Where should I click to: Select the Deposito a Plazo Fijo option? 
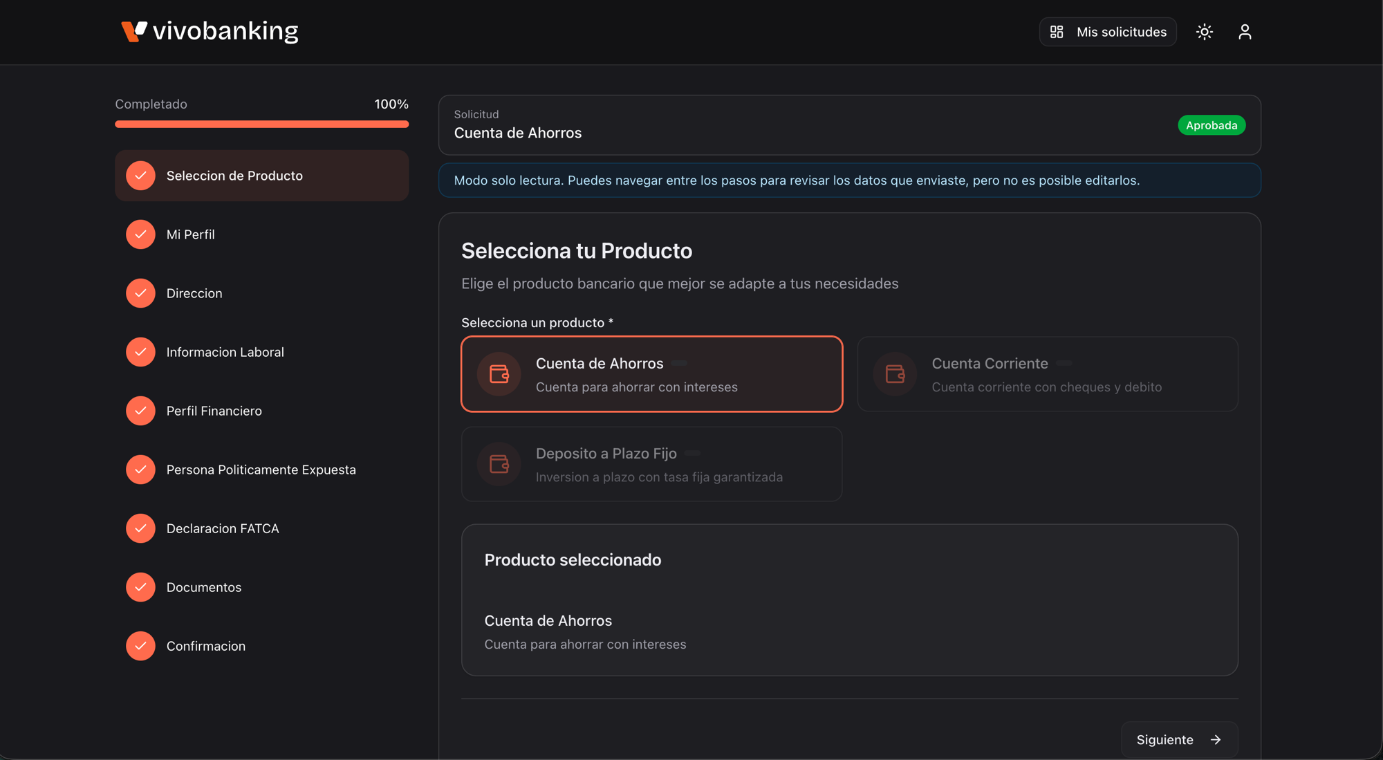tap(652, 464)
